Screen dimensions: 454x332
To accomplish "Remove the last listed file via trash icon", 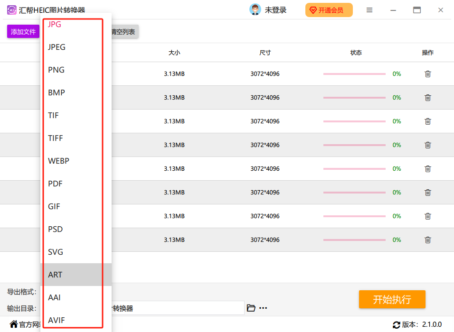I will click(x=427, y=240).
